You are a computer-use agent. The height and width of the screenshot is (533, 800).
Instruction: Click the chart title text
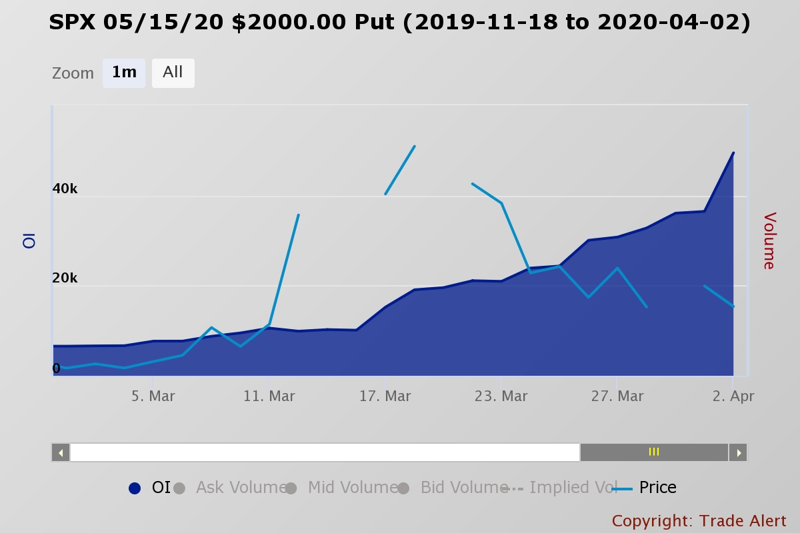point(399,22)
